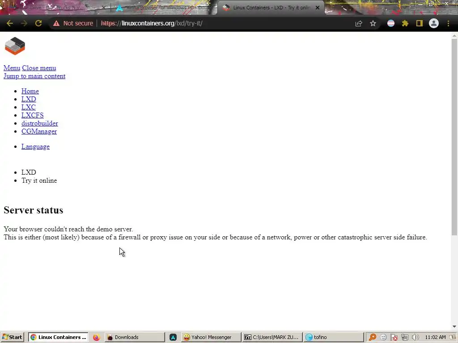The width and height of the screenshot is (458, 343).
Task: Switch to the Alpha Browser for Windows tab
Action: [x=164, y=8]
